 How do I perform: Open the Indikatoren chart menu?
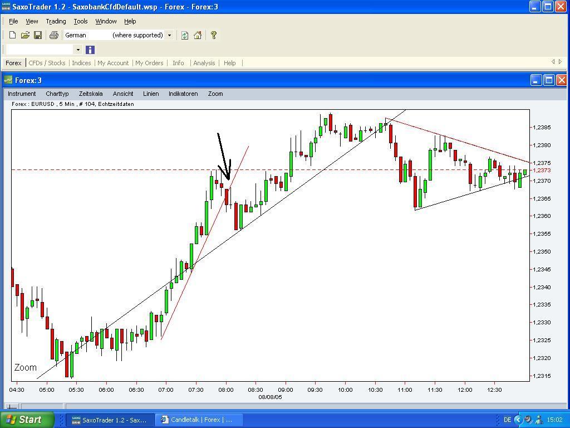183,94
